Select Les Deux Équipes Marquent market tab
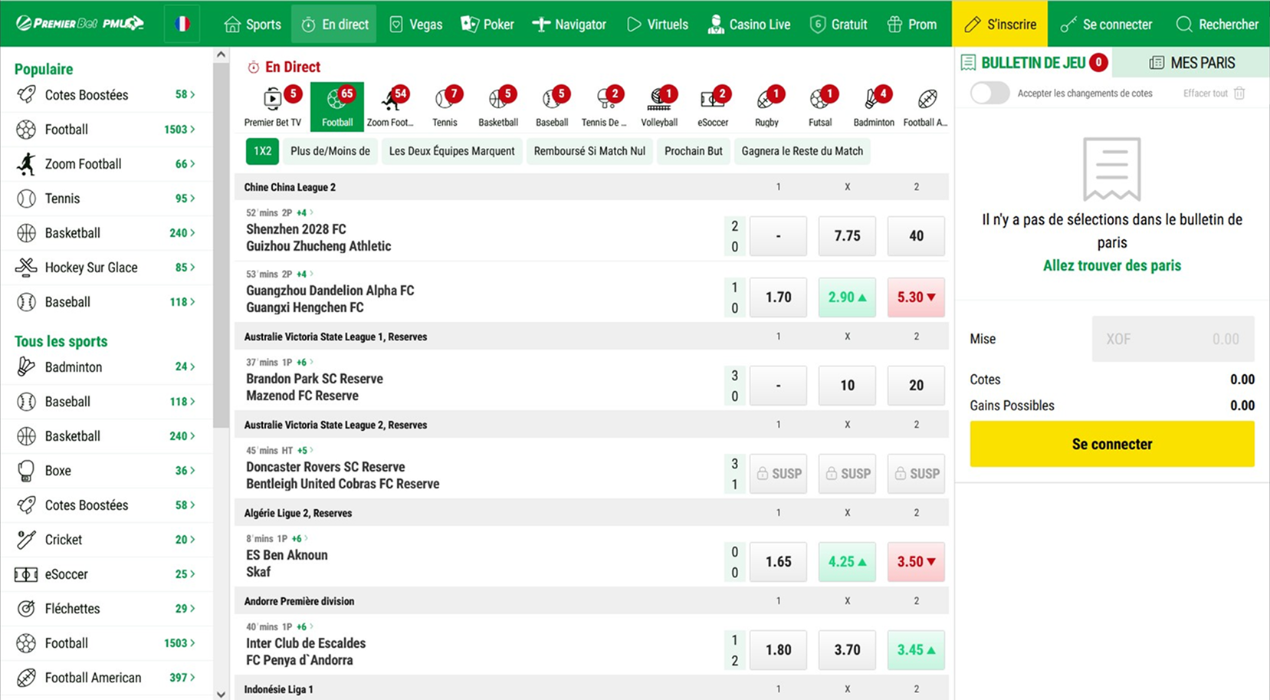Screen dimensions: 1270x700 pos(451,151)
